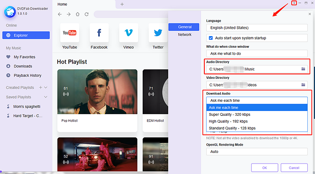Open Facebook site tile
Image resolution: width=315 pixels, height=174 pixels.
(99, 33)
